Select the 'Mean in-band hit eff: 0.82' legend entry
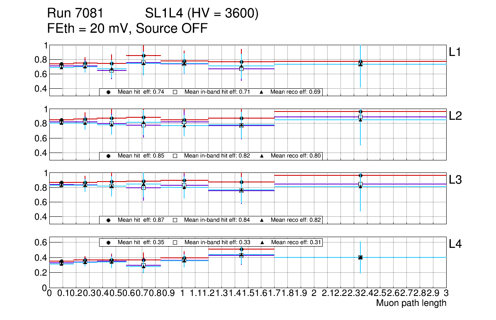Image resolution: width=496 pixels, height=320 pixels. 217,156
